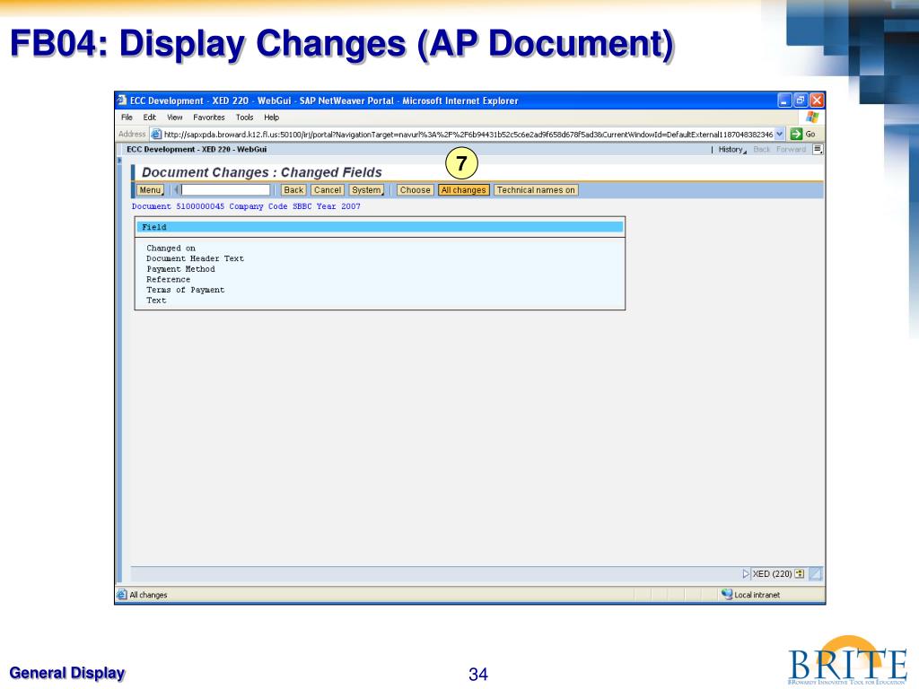Click the XED (220) status text
This screenshot has height=689, width=919.
pyautogui.click(x=772, y=573)
